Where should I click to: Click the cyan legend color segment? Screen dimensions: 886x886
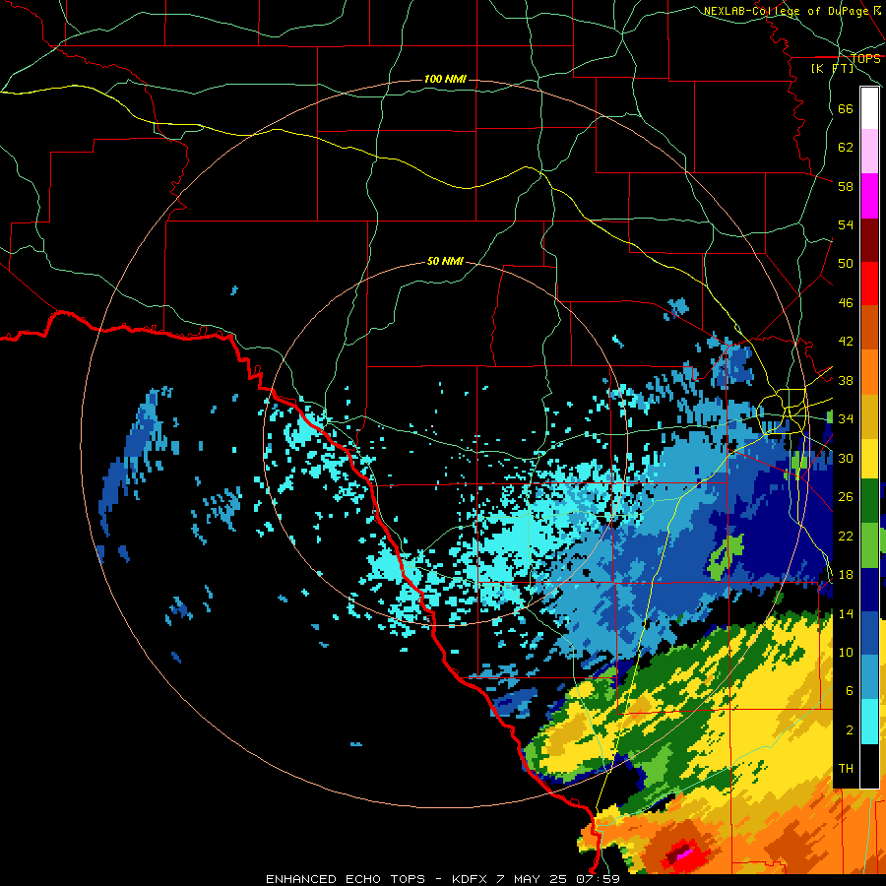pyautogui.click(x=869, y=722)
